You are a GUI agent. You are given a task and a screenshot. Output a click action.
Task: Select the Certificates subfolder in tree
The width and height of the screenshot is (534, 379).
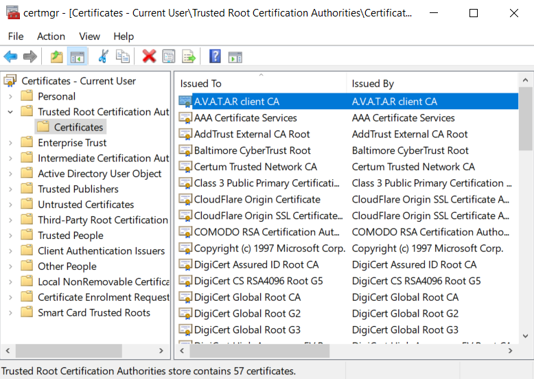click(71, 127)
